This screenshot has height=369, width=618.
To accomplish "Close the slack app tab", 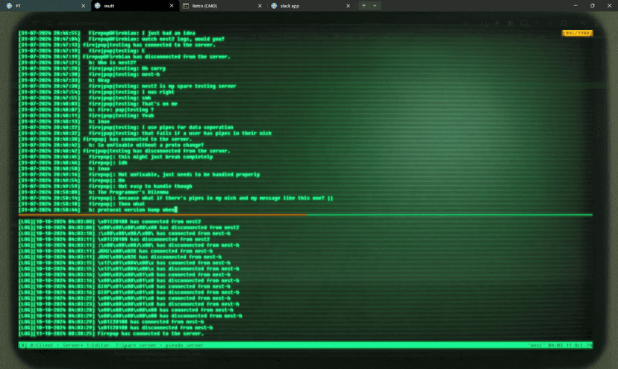I will tap(348, 5).
